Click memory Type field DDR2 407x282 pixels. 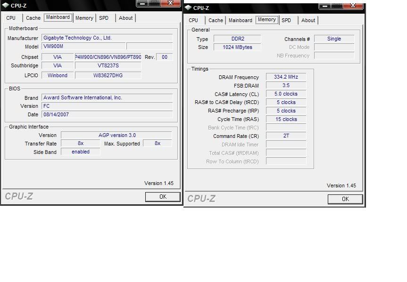click(x=238, y=39)
